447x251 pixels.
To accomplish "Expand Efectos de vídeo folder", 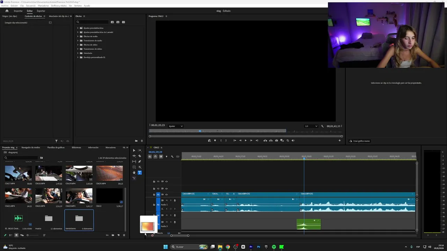I will [x=78, y=45].
